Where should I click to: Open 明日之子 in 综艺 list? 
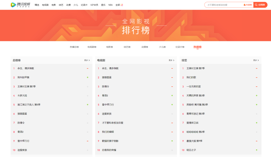(x=191, y=150)
